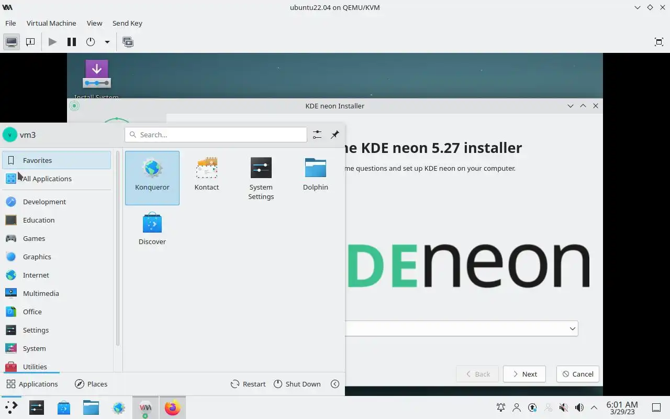Launch Konqueror from favorites

pyautogui.click(x=152, y=178)
